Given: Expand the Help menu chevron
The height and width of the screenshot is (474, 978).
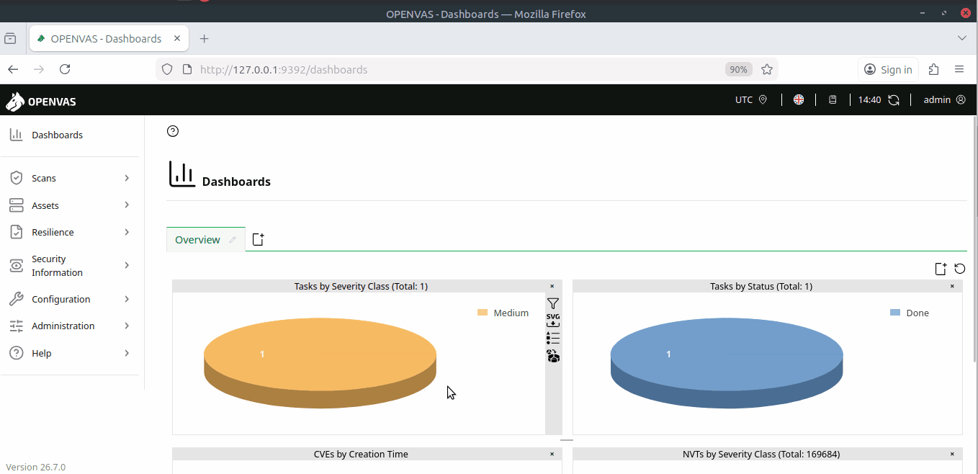Looking at the screenshot, I should (x=127, y=353).
